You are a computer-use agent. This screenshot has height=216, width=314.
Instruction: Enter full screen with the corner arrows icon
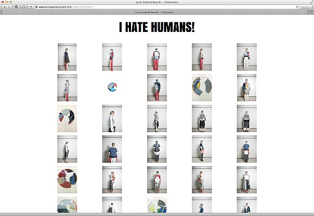pos(311,2)
